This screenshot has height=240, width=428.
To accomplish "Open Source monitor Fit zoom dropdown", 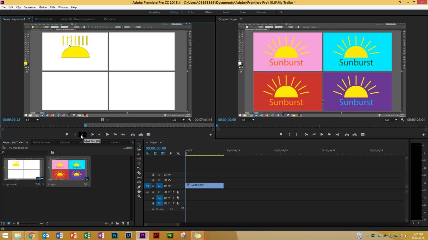I will pos(32,120).
